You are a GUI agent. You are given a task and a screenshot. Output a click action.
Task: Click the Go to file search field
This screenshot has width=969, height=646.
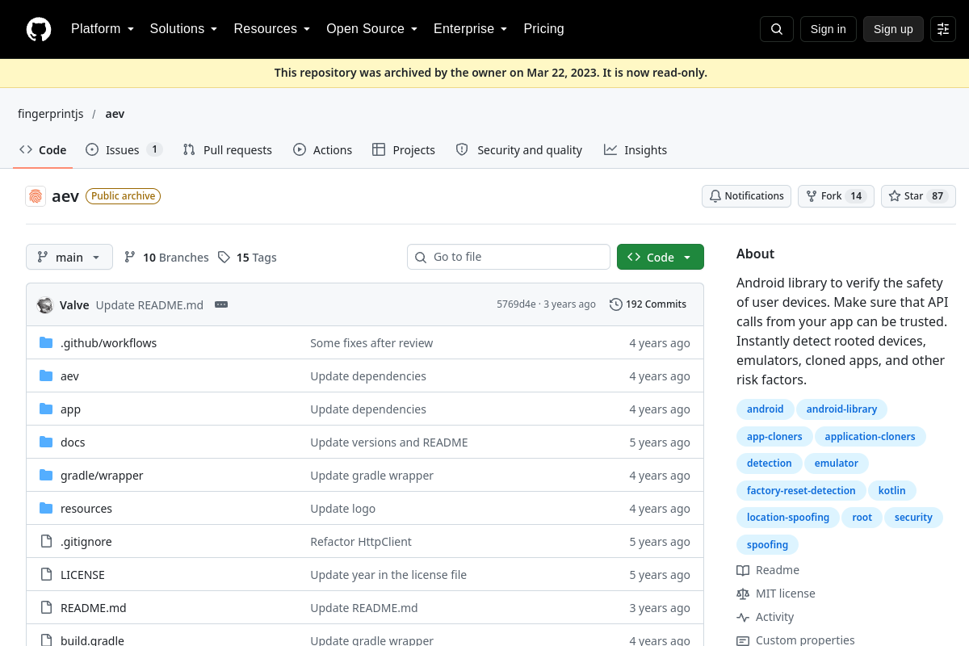509,257
